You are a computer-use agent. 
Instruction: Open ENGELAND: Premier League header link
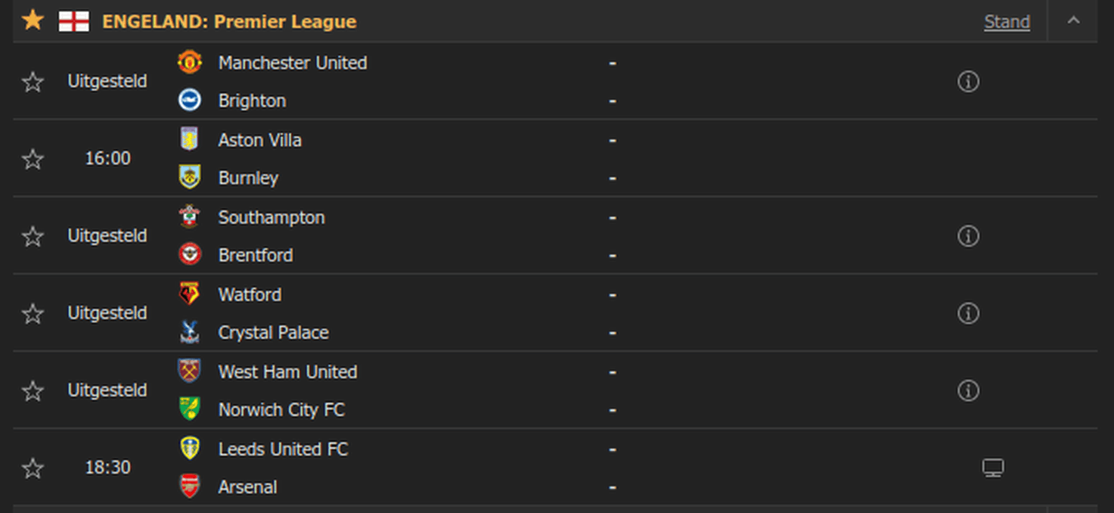229,21
